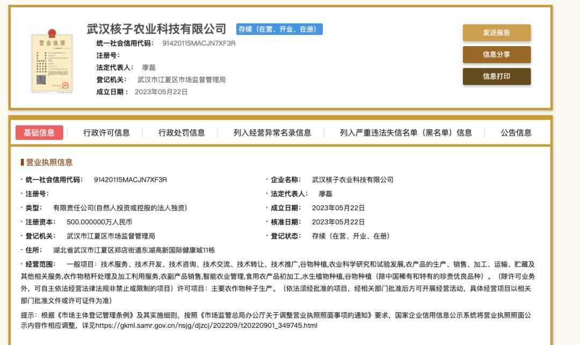Click the national emblem atop the license
This screenshot has width=580, height=345.
pyautogui.click(x=52, y=32)
